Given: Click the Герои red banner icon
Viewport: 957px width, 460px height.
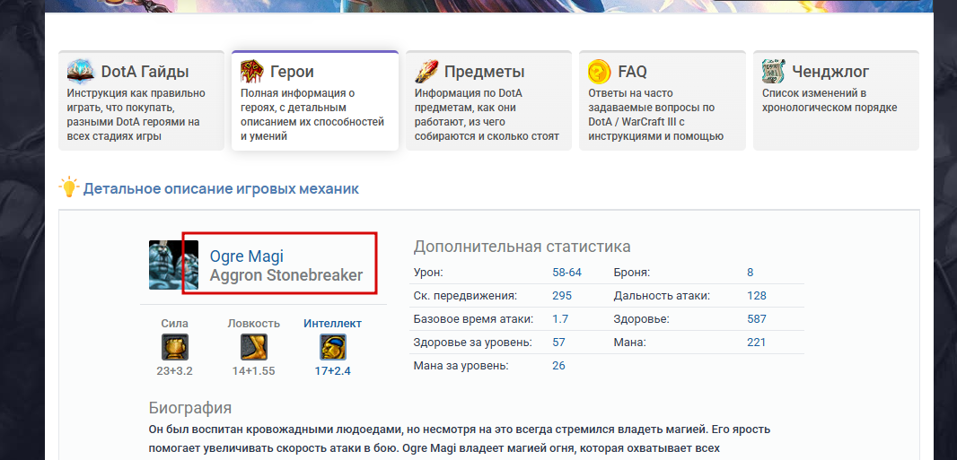Looking at the screenshot, I should [252, 71].
